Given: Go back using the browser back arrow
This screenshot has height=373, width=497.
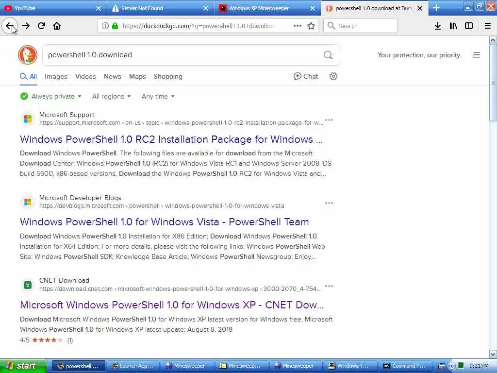Looking at the screenshot, I should pos(10,26).
